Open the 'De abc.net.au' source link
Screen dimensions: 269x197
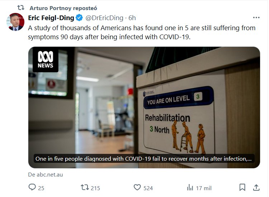pos(45,175)
